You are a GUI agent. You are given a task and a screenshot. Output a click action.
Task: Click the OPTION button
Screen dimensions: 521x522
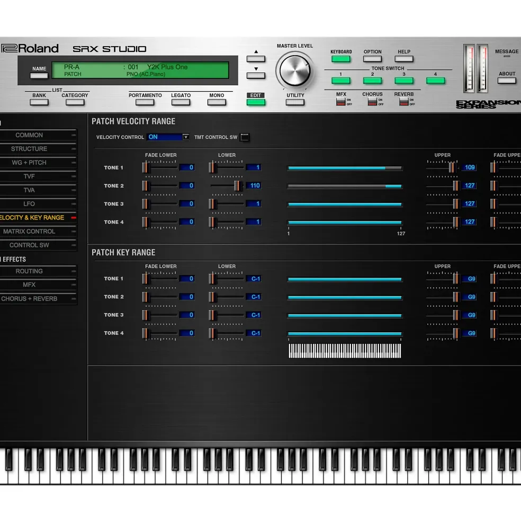click(x=372, y=59)
